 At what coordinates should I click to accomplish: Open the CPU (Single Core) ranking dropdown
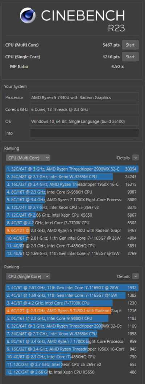point(28,276)
